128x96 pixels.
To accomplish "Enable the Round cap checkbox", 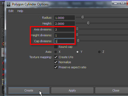I will (x=56, y=47).
